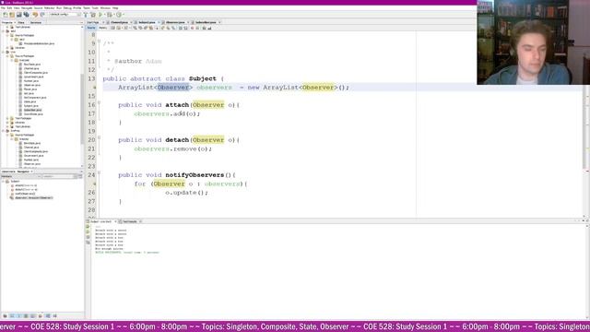Open the default config dropdown

click(x=65, y=15)
